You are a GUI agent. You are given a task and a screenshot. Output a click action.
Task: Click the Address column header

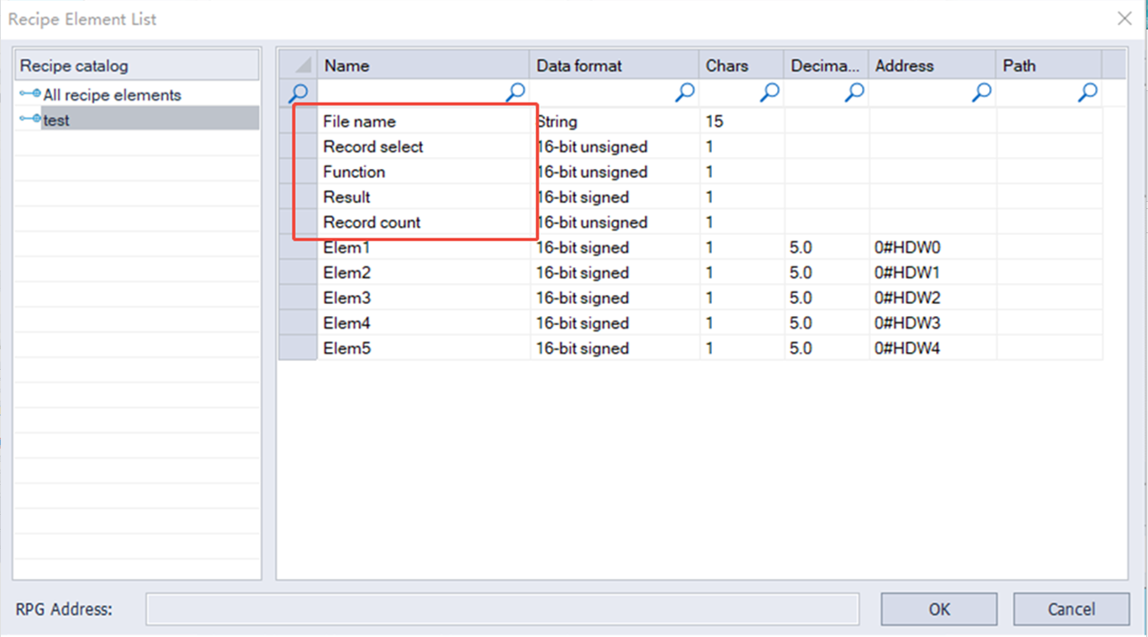coord(932,65)
